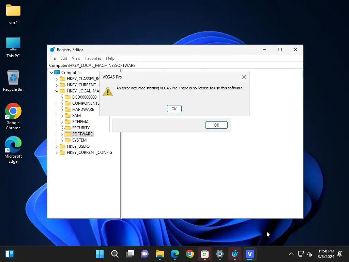Click the warning icon in VEGAS Pro dialog
Screen dimensions: 349x262
click(108, 91)
